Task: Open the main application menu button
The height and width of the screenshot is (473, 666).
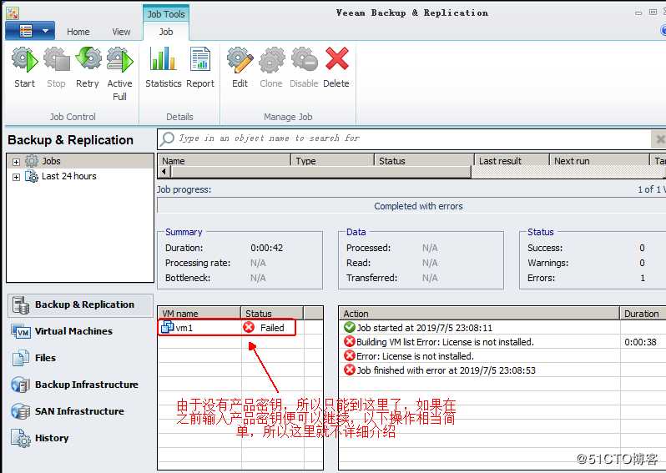Action: point(30,31)
